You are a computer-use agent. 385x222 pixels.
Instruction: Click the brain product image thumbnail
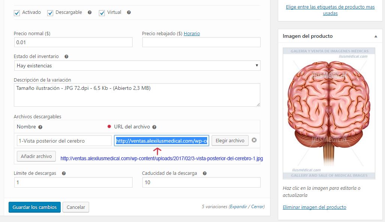[x=329, y=113]
